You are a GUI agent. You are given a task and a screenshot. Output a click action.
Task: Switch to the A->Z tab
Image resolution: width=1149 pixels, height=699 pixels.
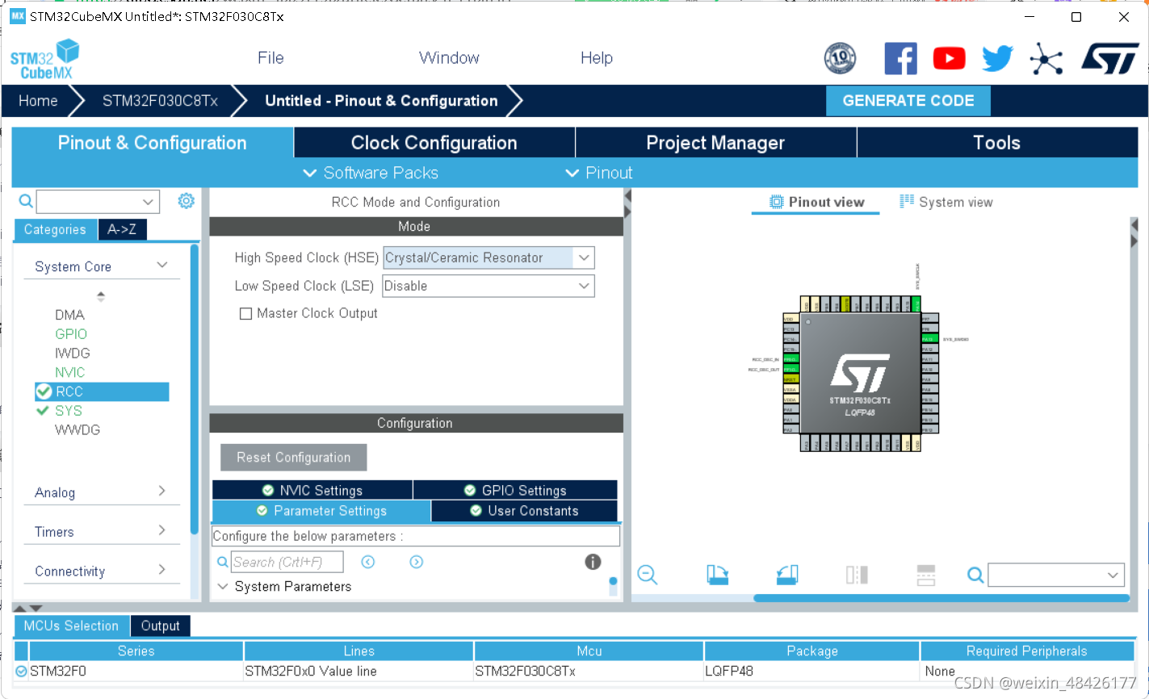coord(122,230)
